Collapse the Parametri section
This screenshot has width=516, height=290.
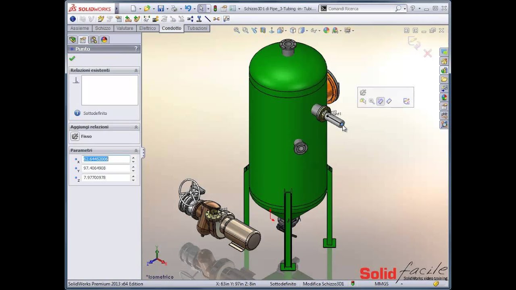[136, 150]
